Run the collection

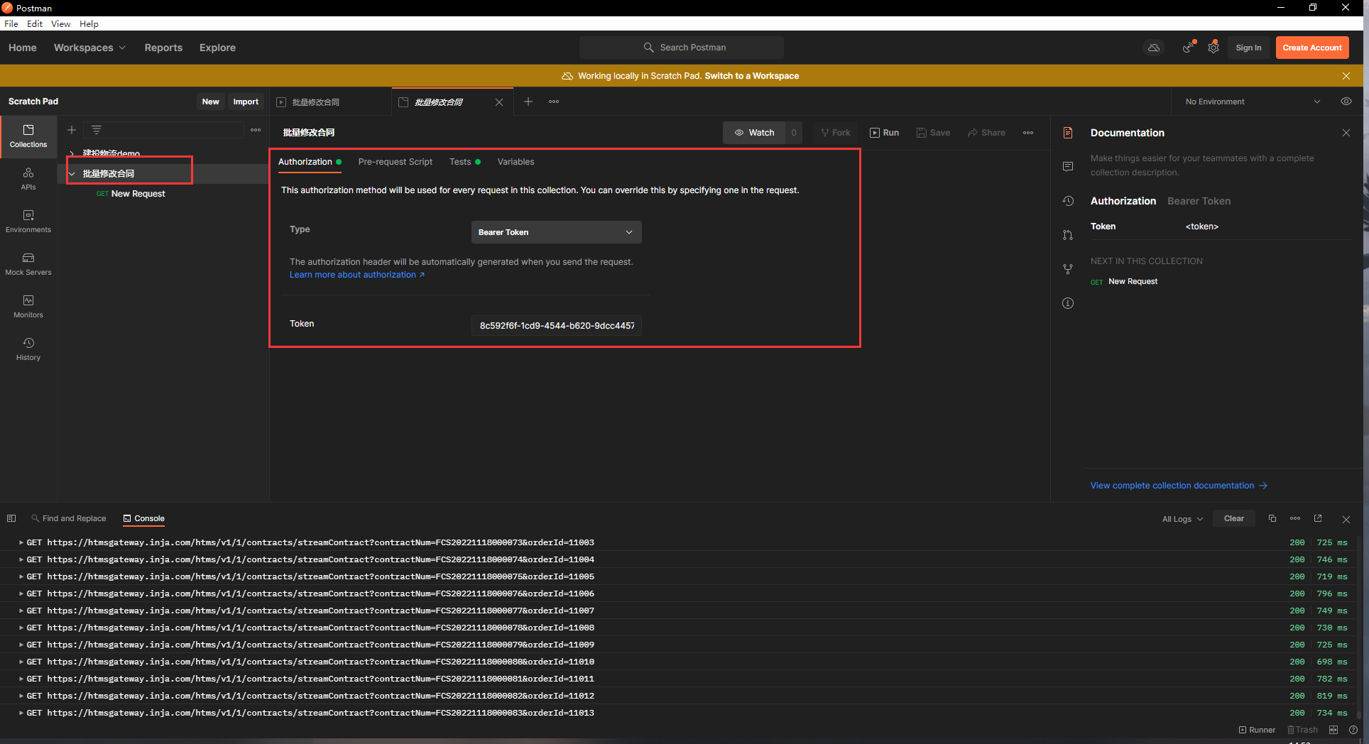point(885,133)
